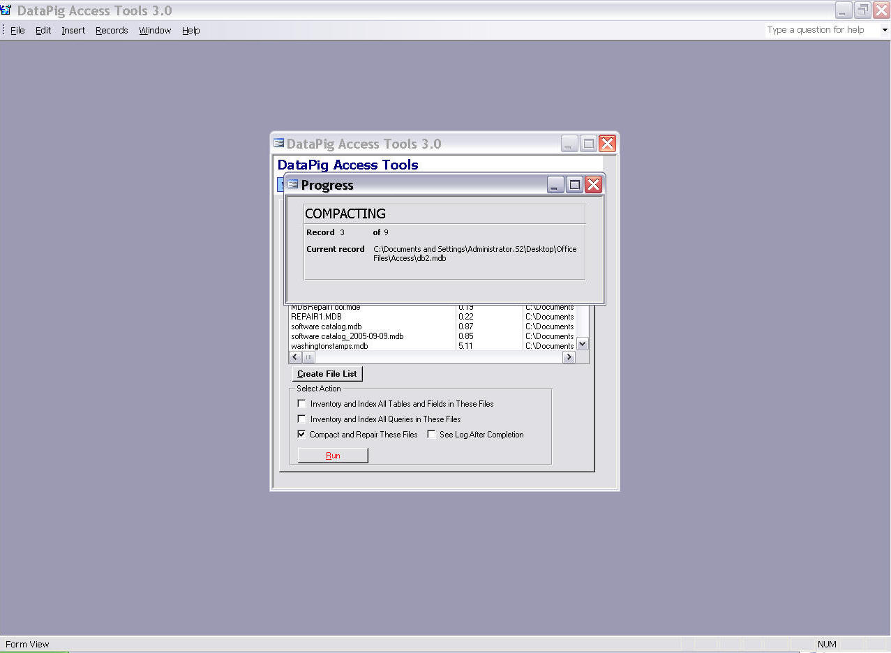Click the DataPig application icon in the main title bar
Screen dimensions: 891x653
click(6, 10)
